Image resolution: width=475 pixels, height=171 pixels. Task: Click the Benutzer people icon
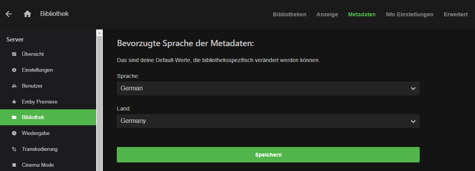(14, 86)
